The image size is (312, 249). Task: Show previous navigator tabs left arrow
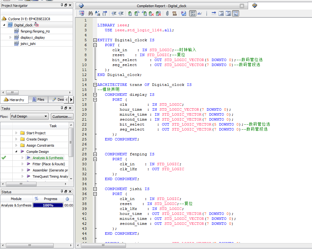click(66, 100)
